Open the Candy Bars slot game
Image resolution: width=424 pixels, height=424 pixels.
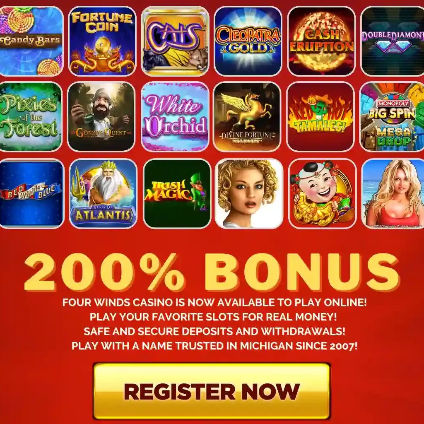31,41
